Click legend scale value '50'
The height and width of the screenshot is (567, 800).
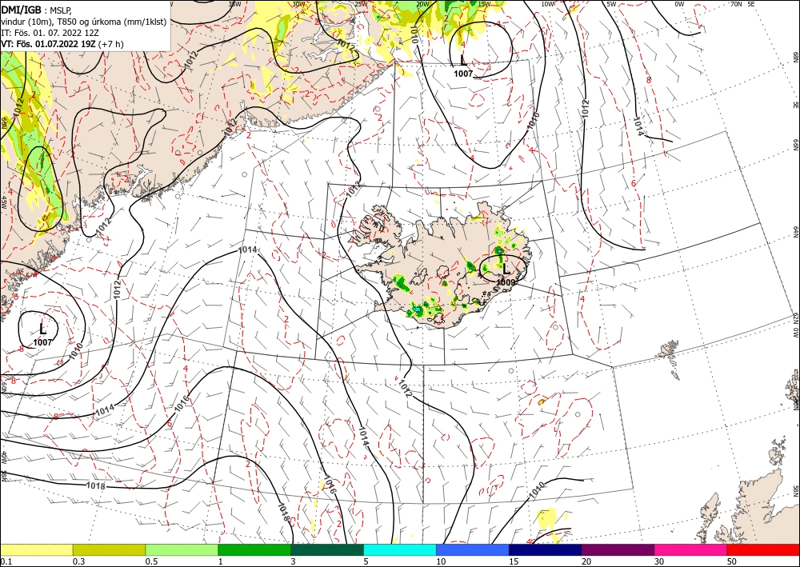pyautogui.click(x=732, y=561)
